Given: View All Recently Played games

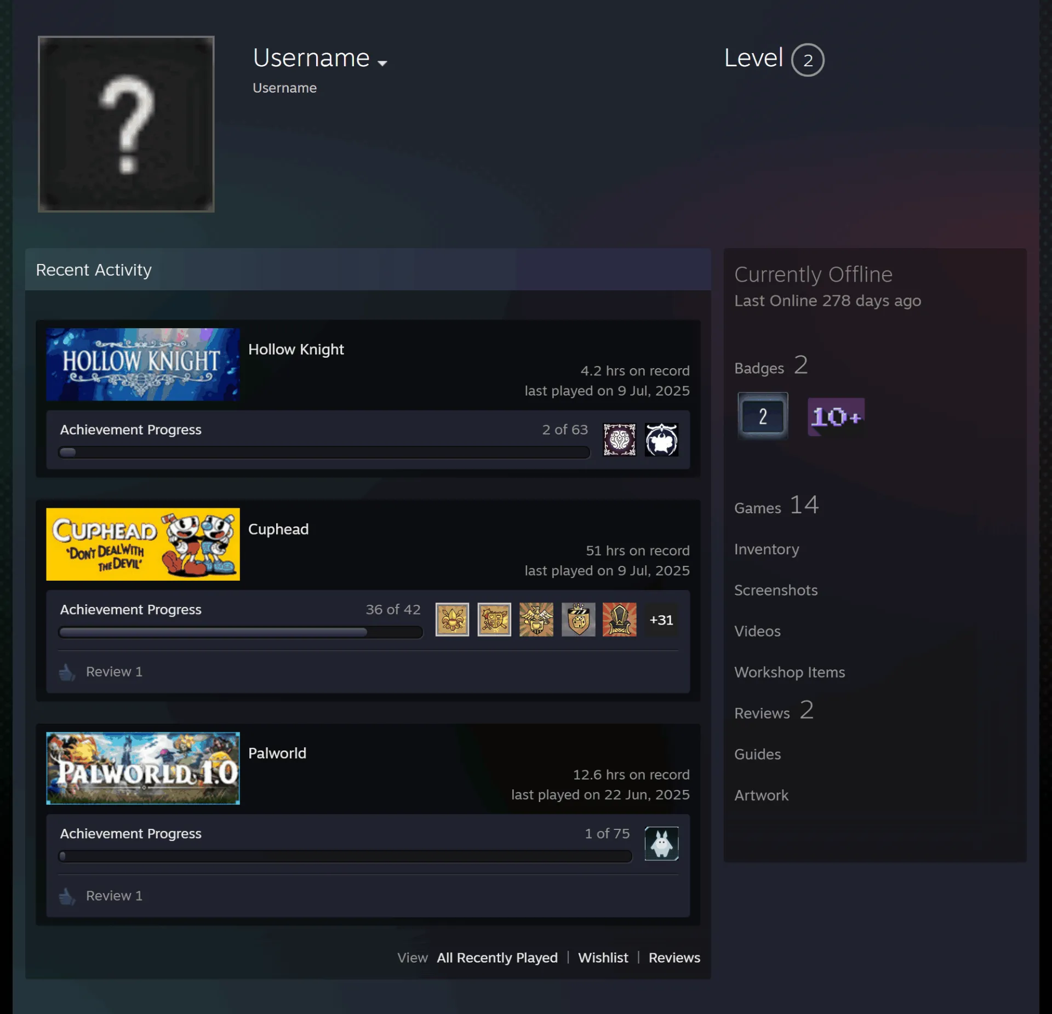Looking at the screenshot, I should (x=497, y=958).
